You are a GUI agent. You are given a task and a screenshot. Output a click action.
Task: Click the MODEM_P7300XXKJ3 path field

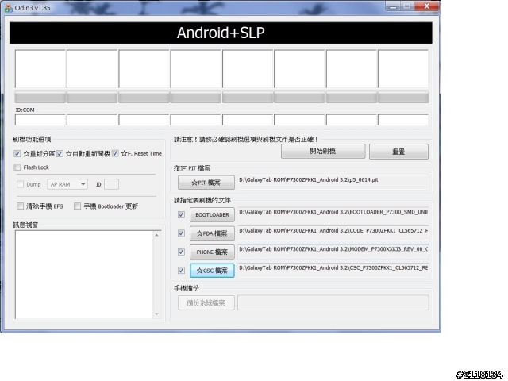click(333, 252)
